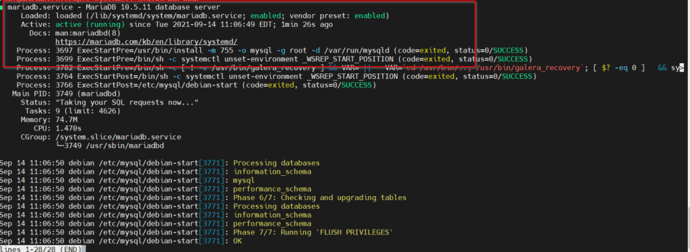Image resolution: width=690 pixels, height=252 pixels.
Task: Click the final 'OK' log line
Action: 121,241
